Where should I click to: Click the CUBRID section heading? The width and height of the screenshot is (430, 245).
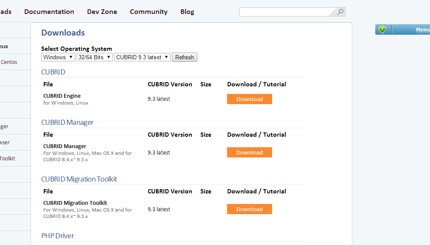coord(53,72)
